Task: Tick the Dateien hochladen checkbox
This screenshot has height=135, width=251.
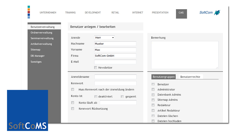Action: [x=153, y=121]
